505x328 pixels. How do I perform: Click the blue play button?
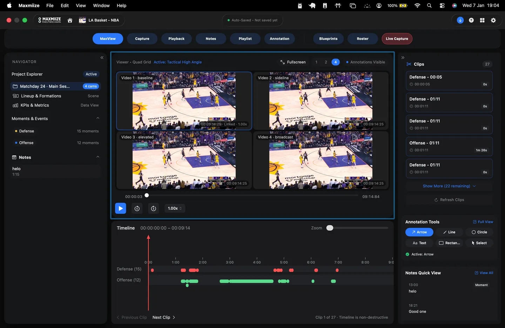coord(121,209)
